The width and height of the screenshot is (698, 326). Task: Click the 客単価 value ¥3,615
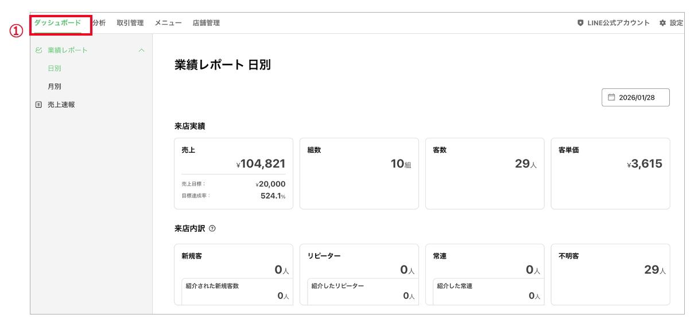tap(645, 164)
